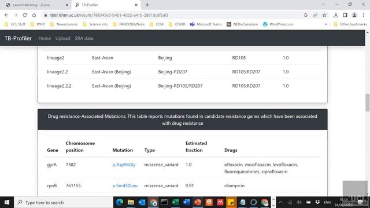Open the WordPress.com bookmark
The image size is (370, 208).
coord(278,24)
